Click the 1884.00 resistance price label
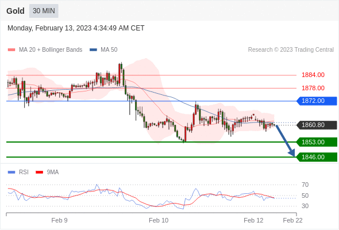This screenshot has height=230, width=339. click(x=313, y=75)
